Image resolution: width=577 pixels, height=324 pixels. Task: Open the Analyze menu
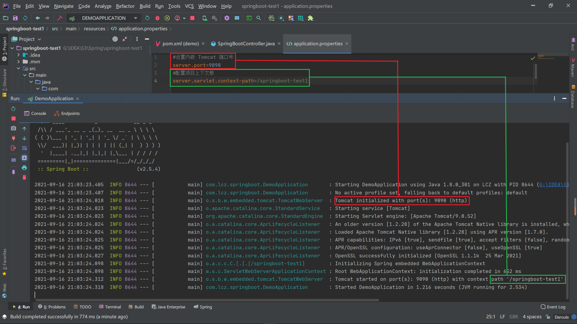point(103,6)
